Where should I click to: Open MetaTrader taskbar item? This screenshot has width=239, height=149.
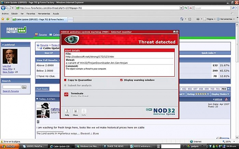[x=34, y=146]
